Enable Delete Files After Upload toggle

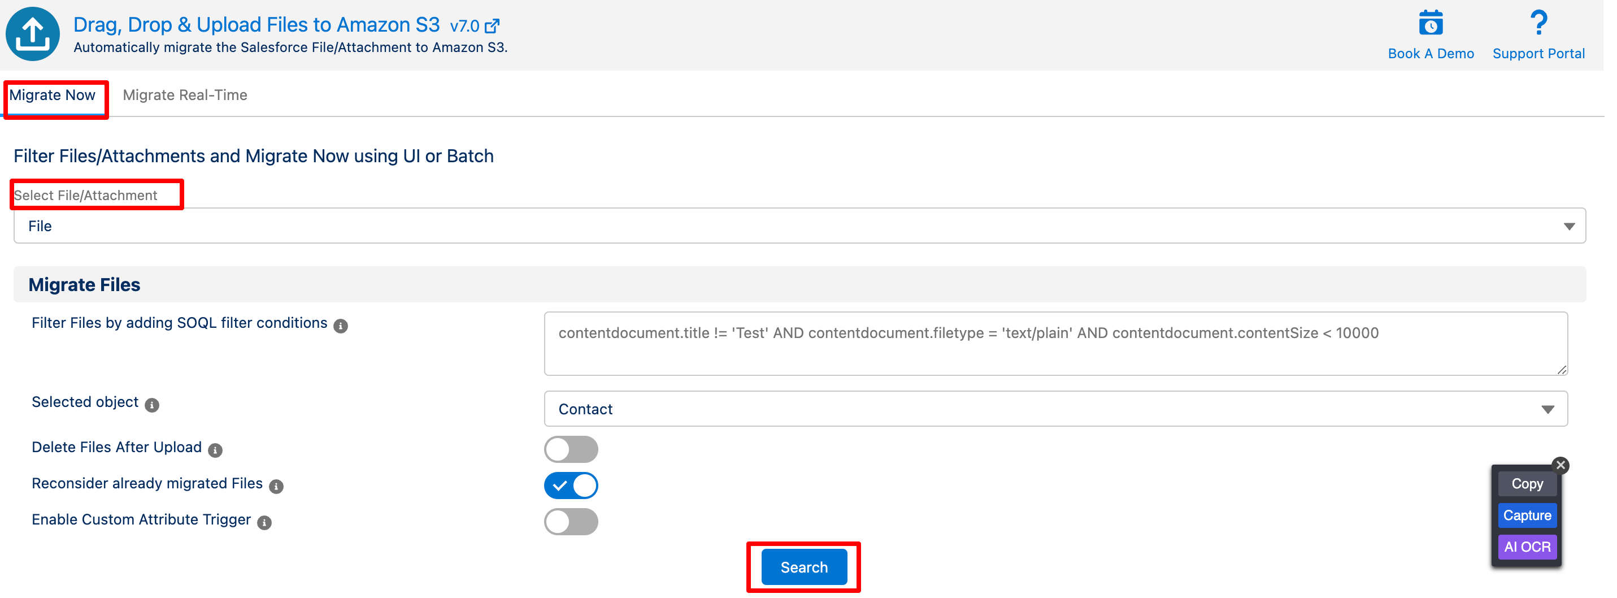click(571, 450)
